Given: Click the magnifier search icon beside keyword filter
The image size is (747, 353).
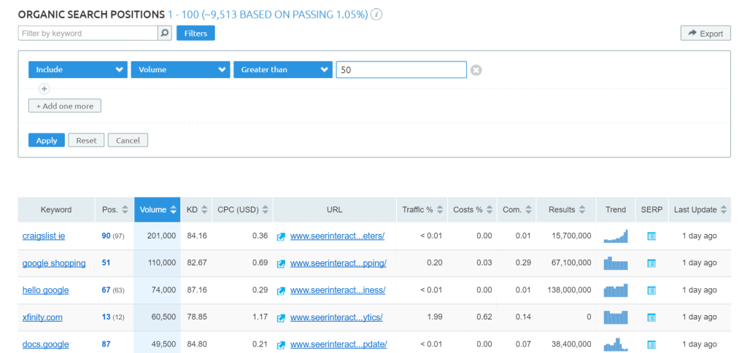Looking at the screenshot, I should [165, 33].
